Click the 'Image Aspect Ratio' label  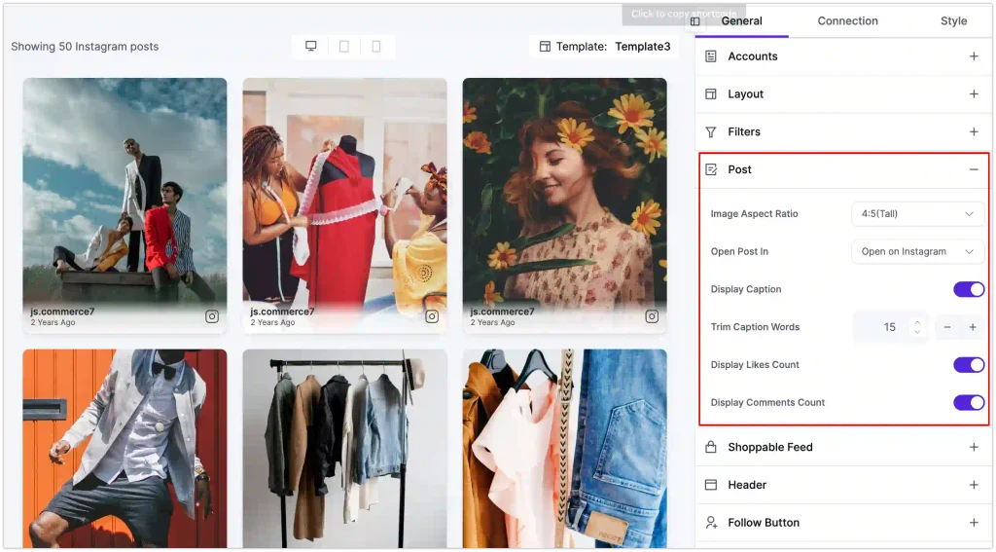point(754,214)
